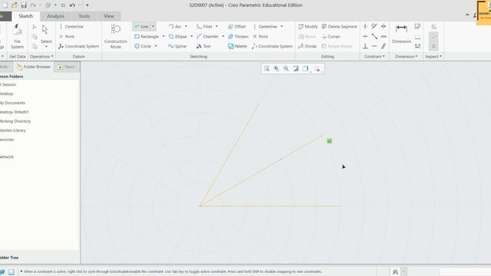Toggle Construction Mode
Viewport: 491px width, 276px height.
click(116, 37)
